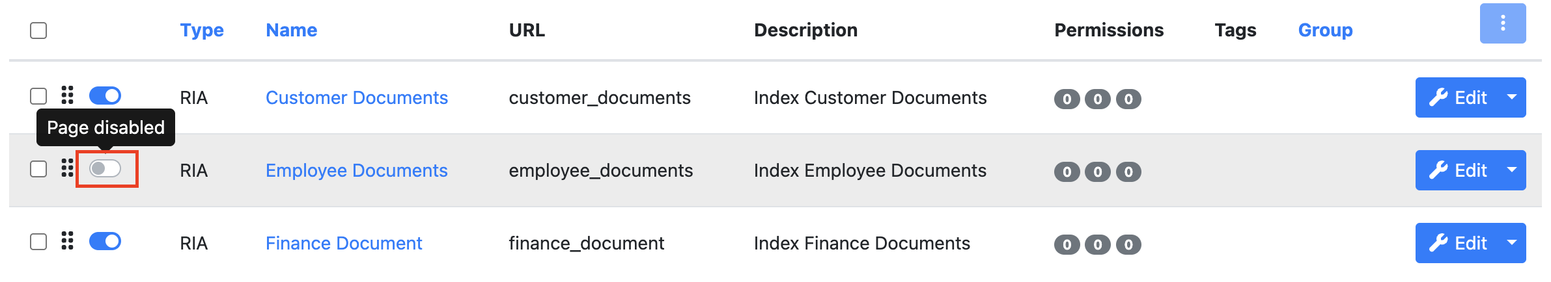
Task: Click first permission badge for Finance Document
Action: pyautogui.click(x=1067, y=244)
